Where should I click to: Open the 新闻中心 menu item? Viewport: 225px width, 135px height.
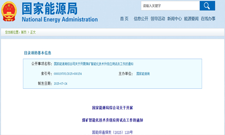pyautogui.click(x=174, y=19)
